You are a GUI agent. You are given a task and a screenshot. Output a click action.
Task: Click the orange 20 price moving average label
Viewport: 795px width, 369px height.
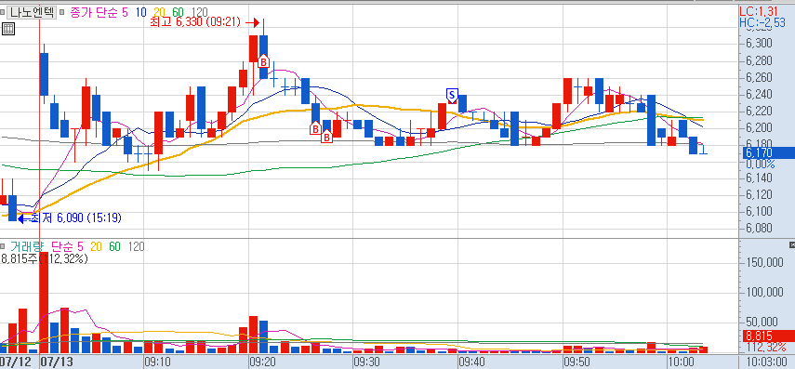point(160,13)
